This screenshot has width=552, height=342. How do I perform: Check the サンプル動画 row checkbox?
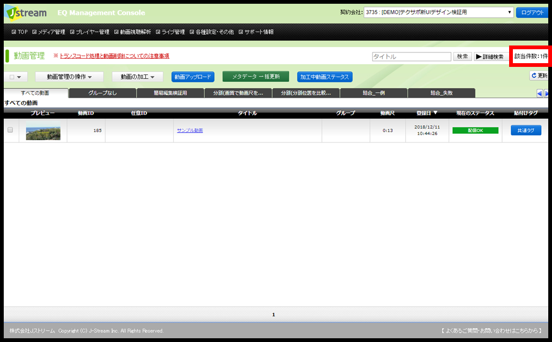pos(10,130)
